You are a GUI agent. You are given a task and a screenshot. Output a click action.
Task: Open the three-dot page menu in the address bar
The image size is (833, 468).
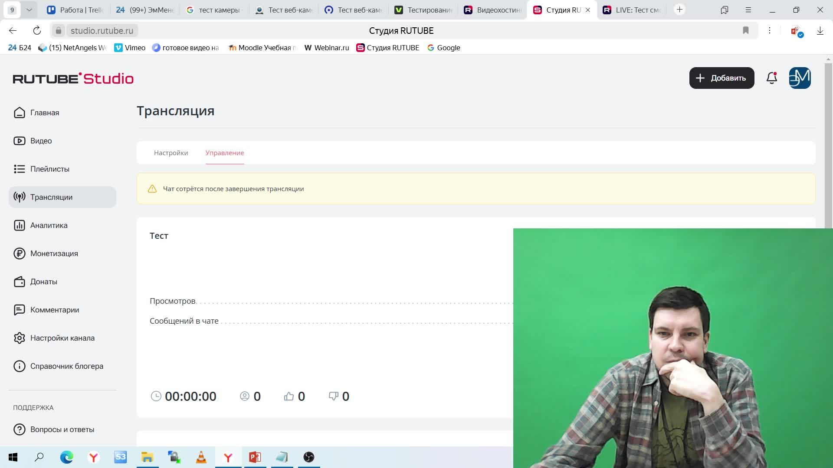(x=769, y=30)
